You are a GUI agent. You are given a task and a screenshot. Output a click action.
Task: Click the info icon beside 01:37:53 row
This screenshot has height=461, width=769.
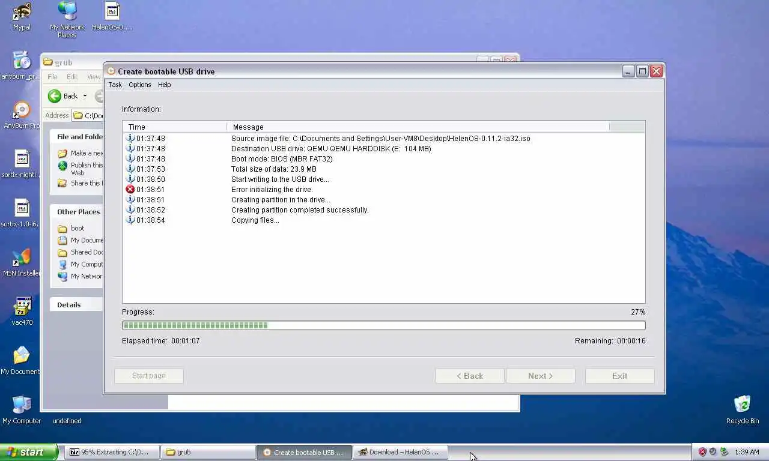point(130,169)
